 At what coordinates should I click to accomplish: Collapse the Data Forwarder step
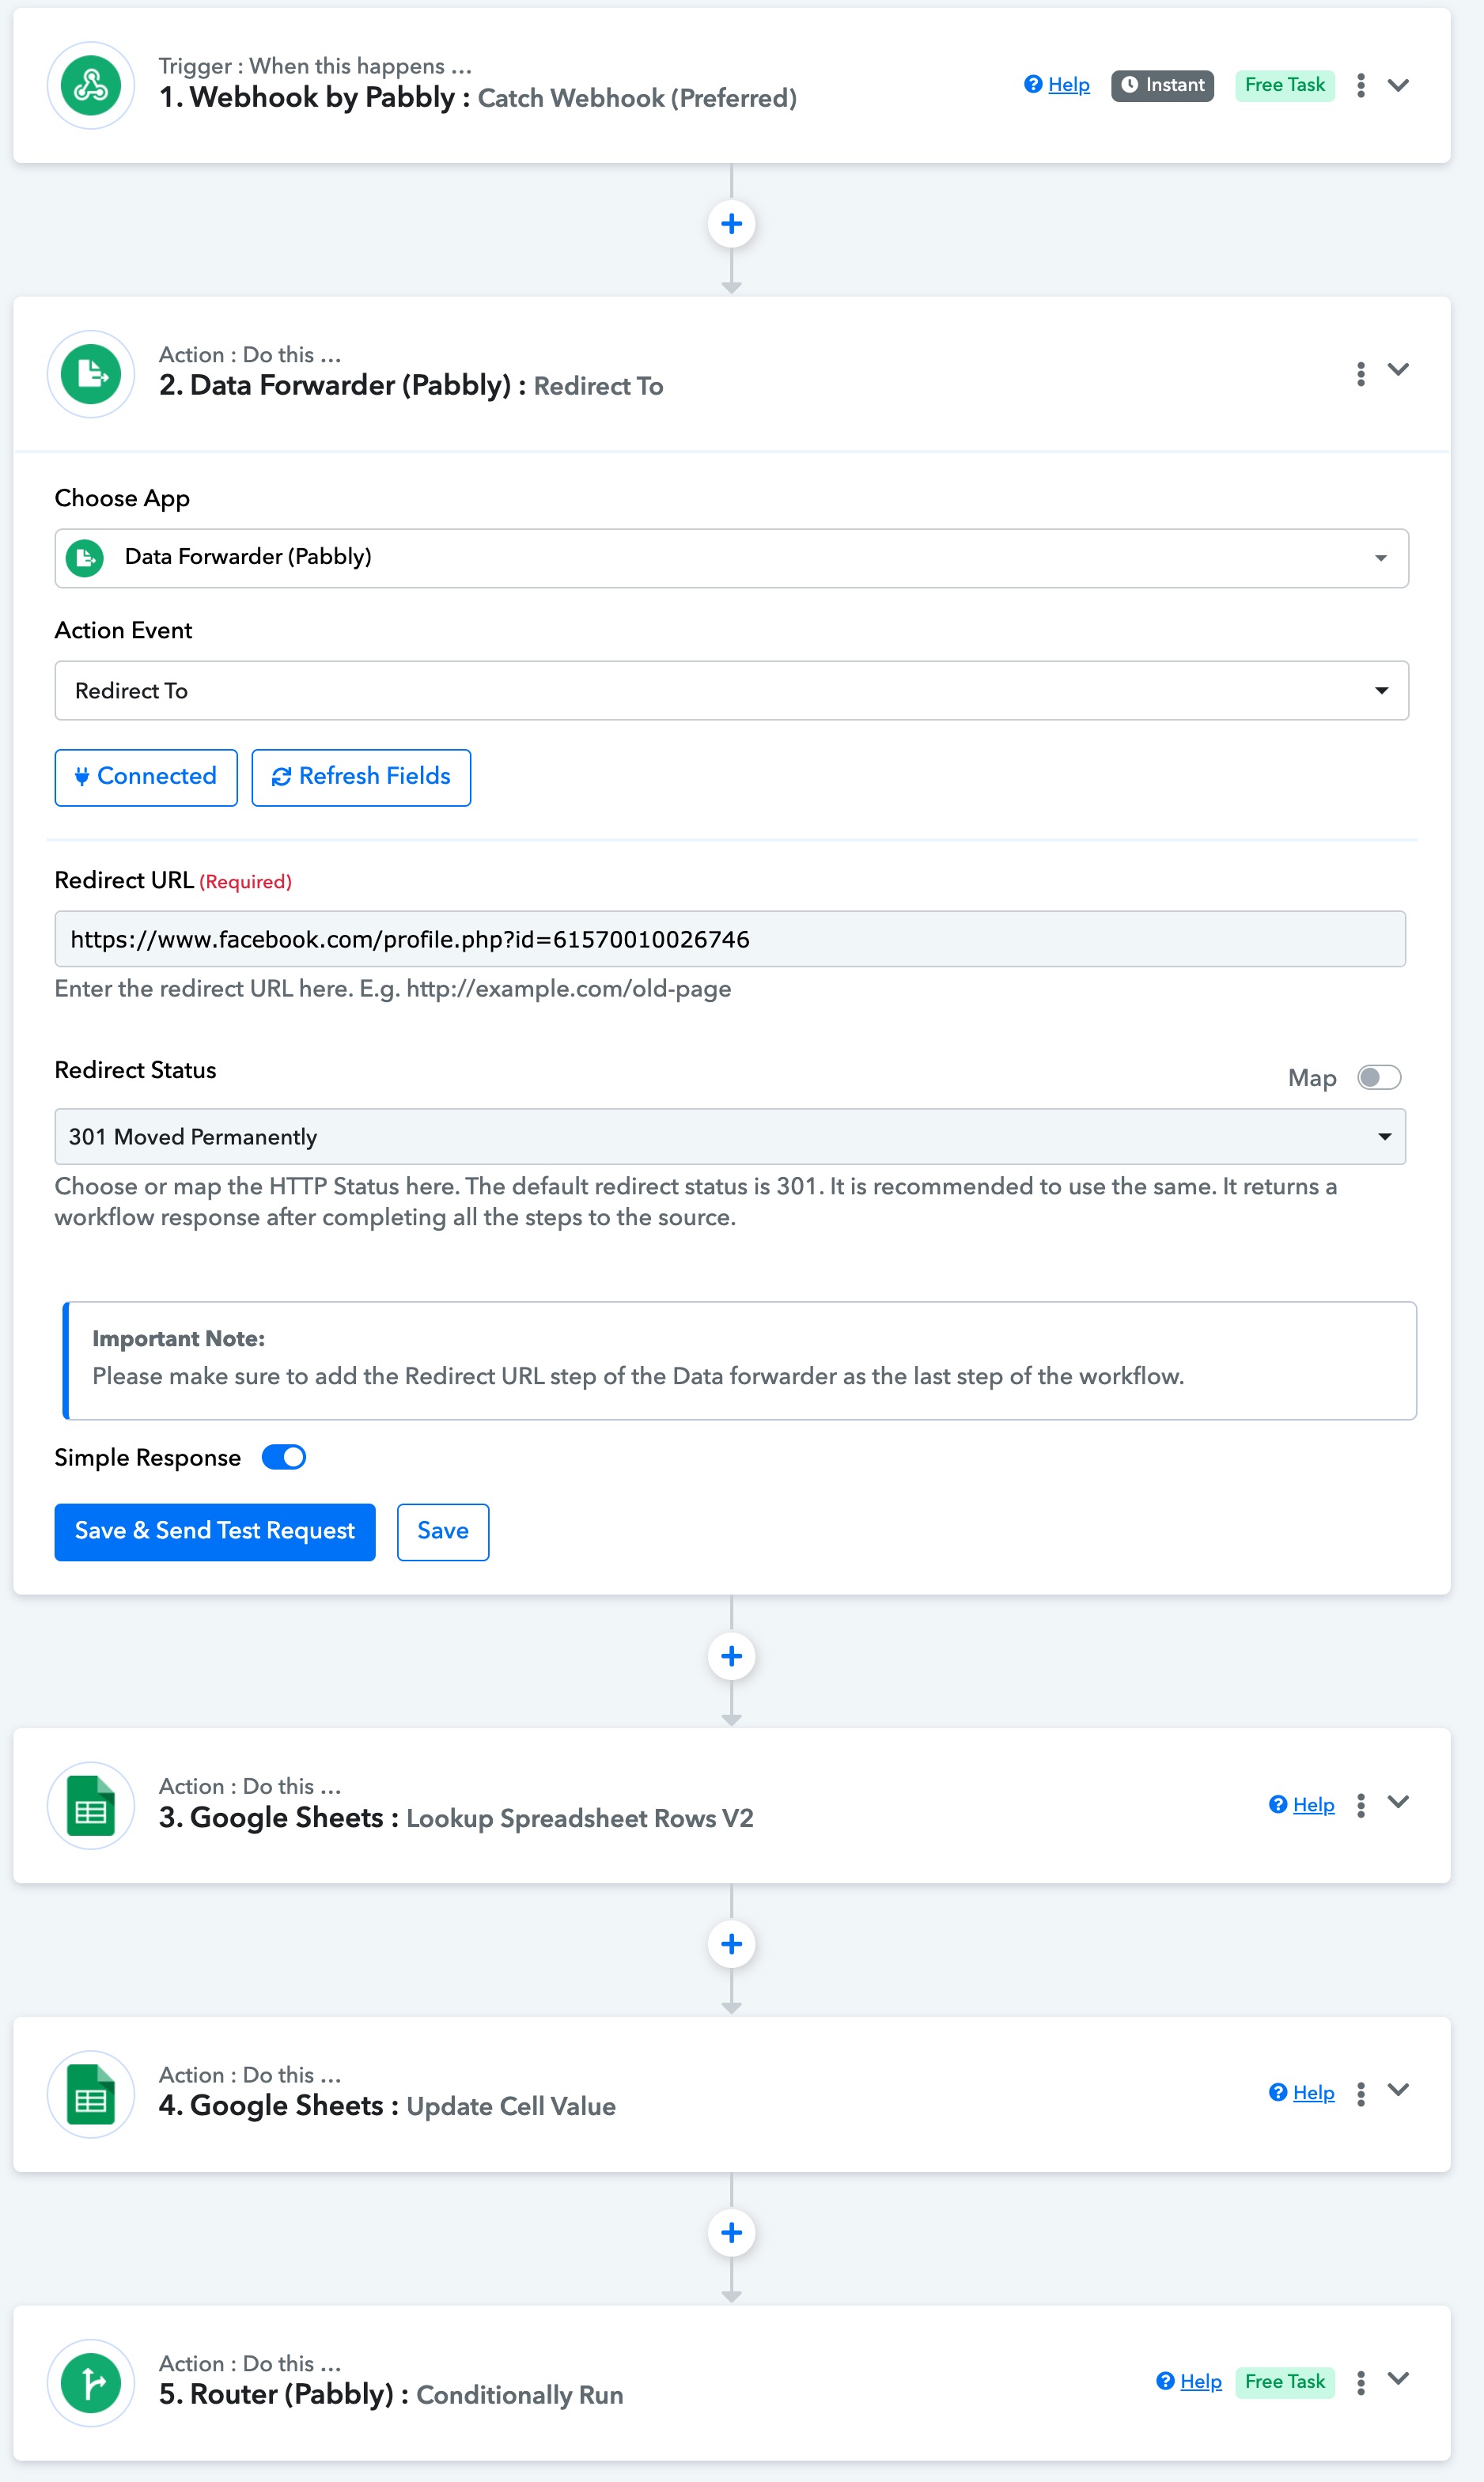pyautogui.click(x=1398, y=370)
